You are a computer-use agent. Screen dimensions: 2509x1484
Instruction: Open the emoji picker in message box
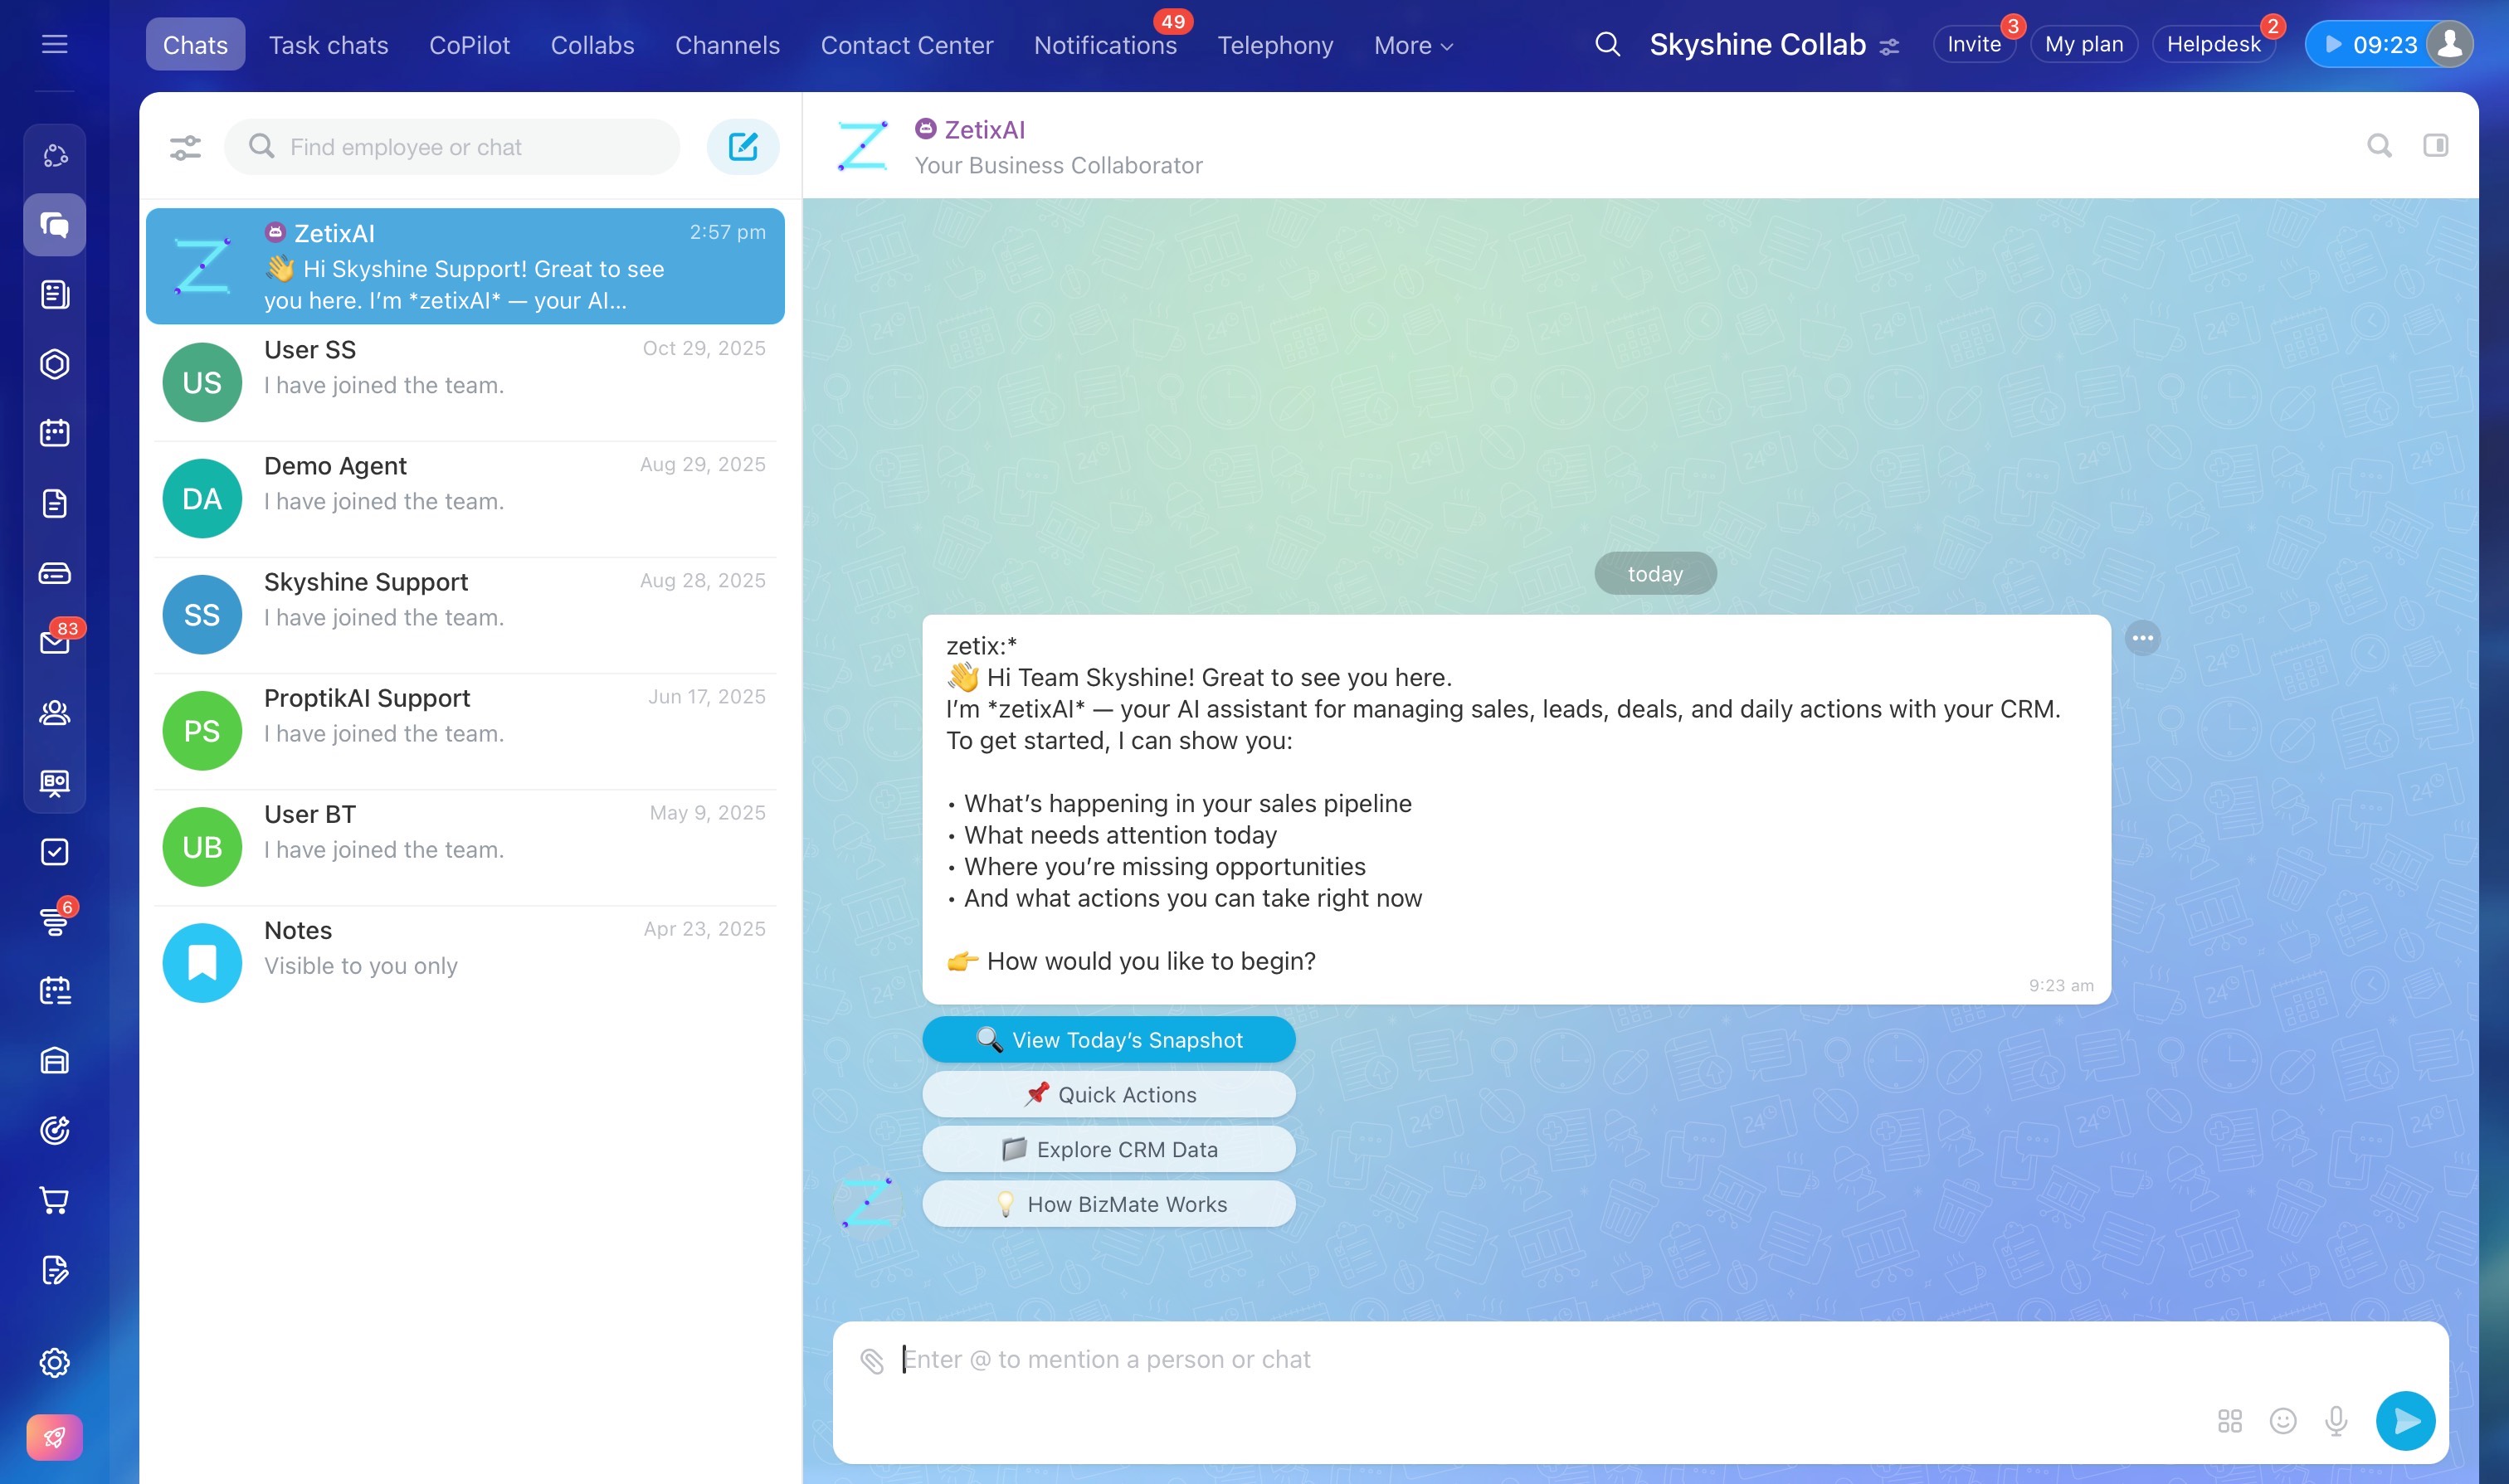(2283, 1420)
